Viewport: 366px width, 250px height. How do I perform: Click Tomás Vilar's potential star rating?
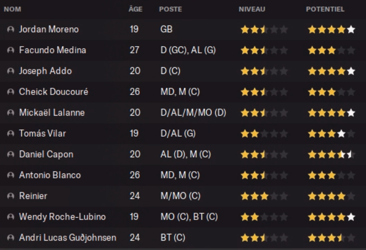click(x=331, y=134)
